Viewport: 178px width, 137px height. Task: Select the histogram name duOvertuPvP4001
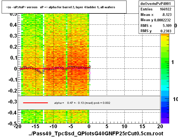(x=155, y=4)
